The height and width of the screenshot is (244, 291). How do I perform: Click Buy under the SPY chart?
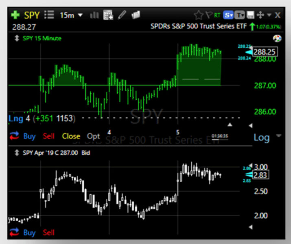click(x=29, y=136)
